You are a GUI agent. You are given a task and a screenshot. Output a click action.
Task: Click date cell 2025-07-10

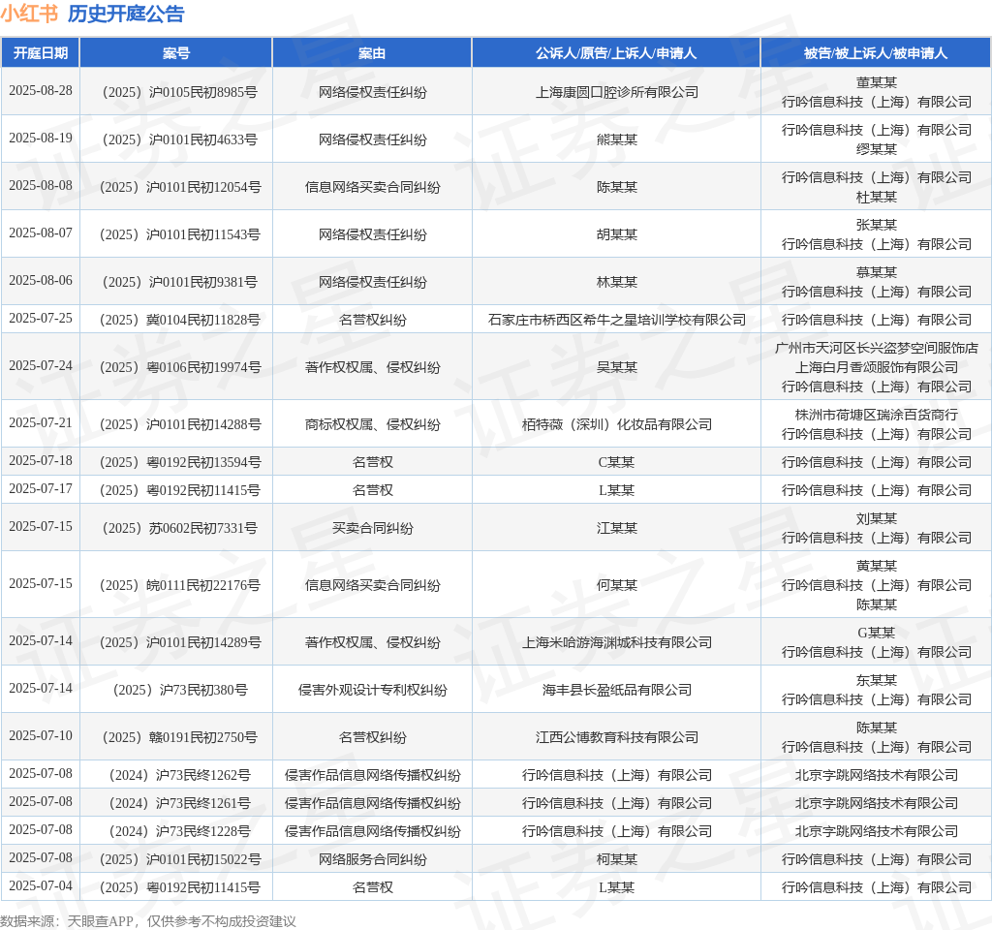[x=41, y=736]
